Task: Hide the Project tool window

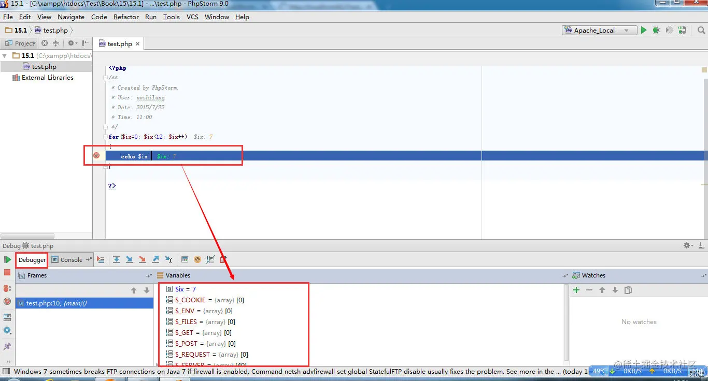Action: click(86, 43)
